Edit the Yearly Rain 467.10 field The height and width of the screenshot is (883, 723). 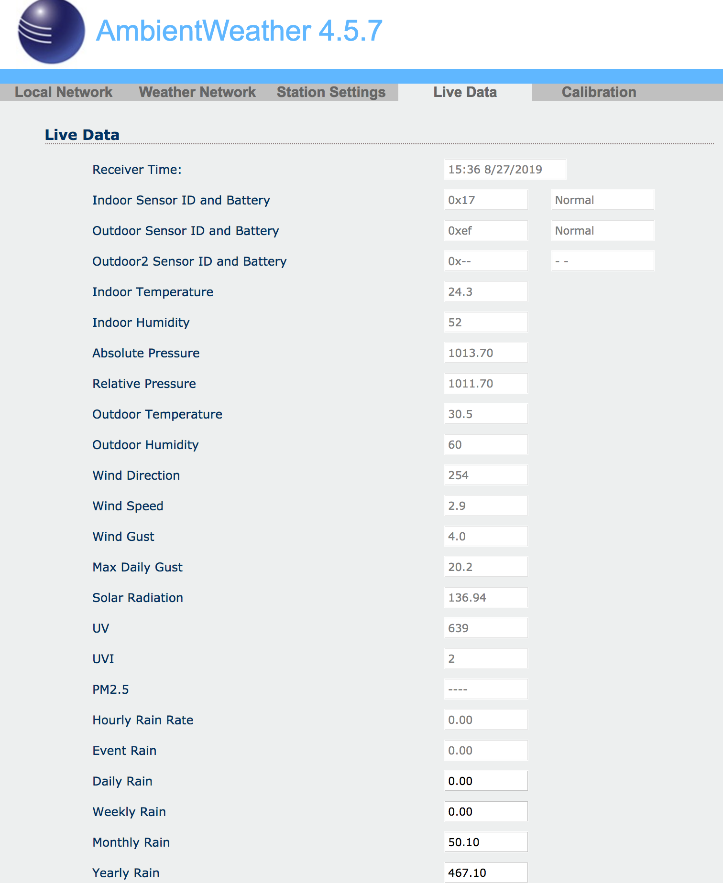(x=486, y=872)
